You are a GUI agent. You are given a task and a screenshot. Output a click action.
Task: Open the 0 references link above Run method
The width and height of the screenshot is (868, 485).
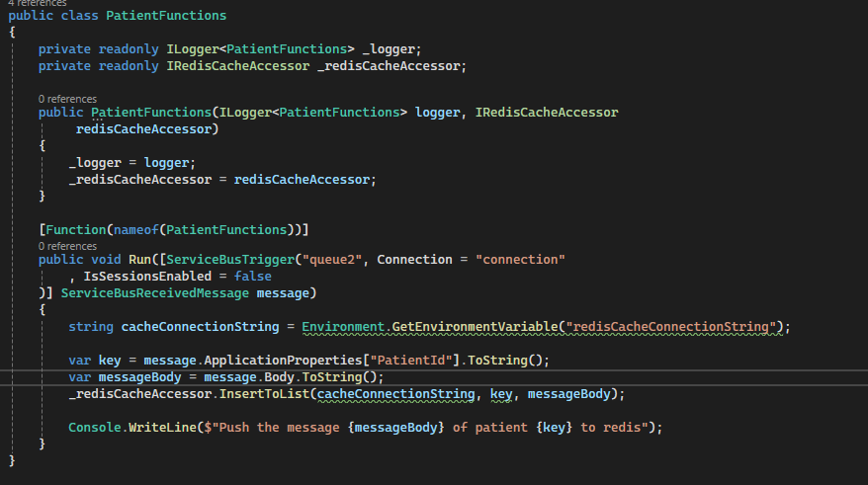tap(67, 245)
